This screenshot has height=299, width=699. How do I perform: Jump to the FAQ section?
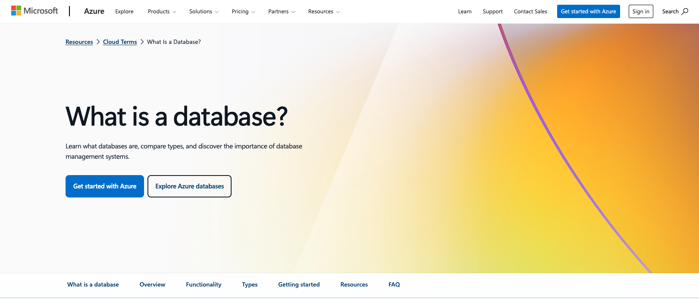[394, 284]
